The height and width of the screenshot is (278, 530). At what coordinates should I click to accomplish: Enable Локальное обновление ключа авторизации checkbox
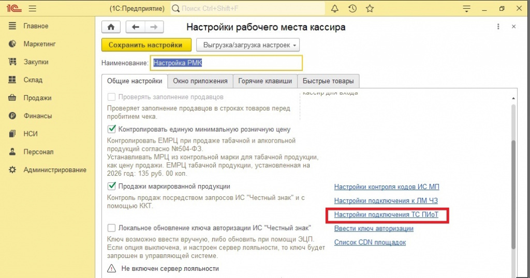[111, 228]
